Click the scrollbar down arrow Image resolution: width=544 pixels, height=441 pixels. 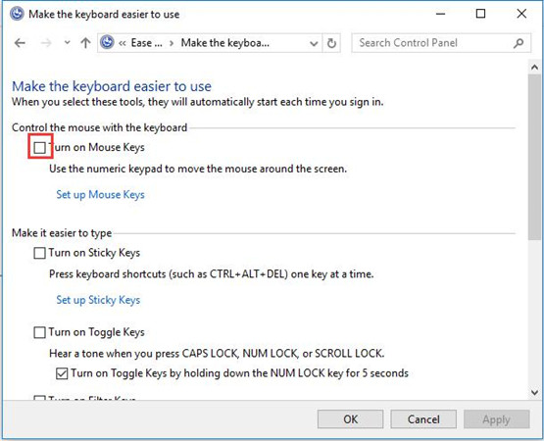pyautogui.click(x=534, y=393)
